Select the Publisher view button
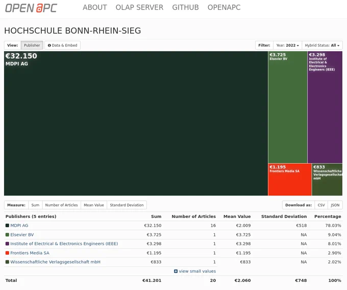The width and height of the screenshot is (347, 290). 32,45
